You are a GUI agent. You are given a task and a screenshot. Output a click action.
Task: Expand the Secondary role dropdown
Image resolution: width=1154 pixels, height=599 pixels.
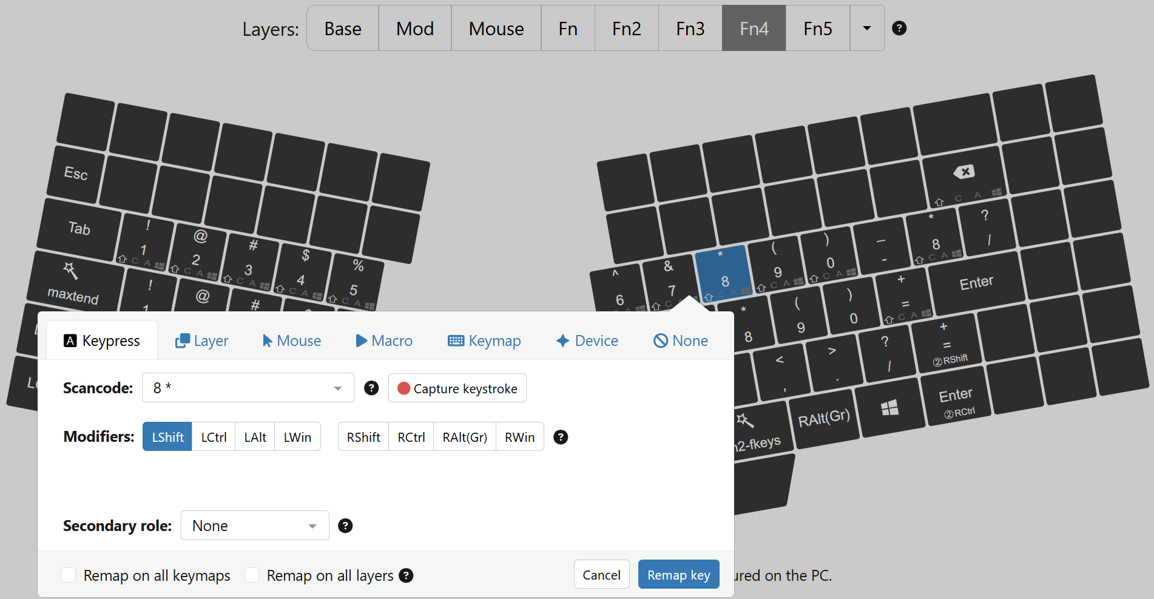tap(254, 526)
